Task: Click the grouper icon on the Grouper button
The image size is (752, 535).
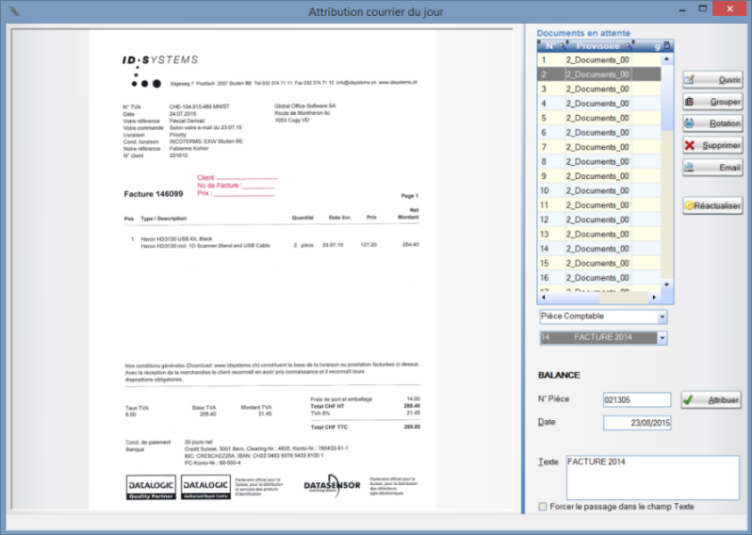Action: coord(689,102)
